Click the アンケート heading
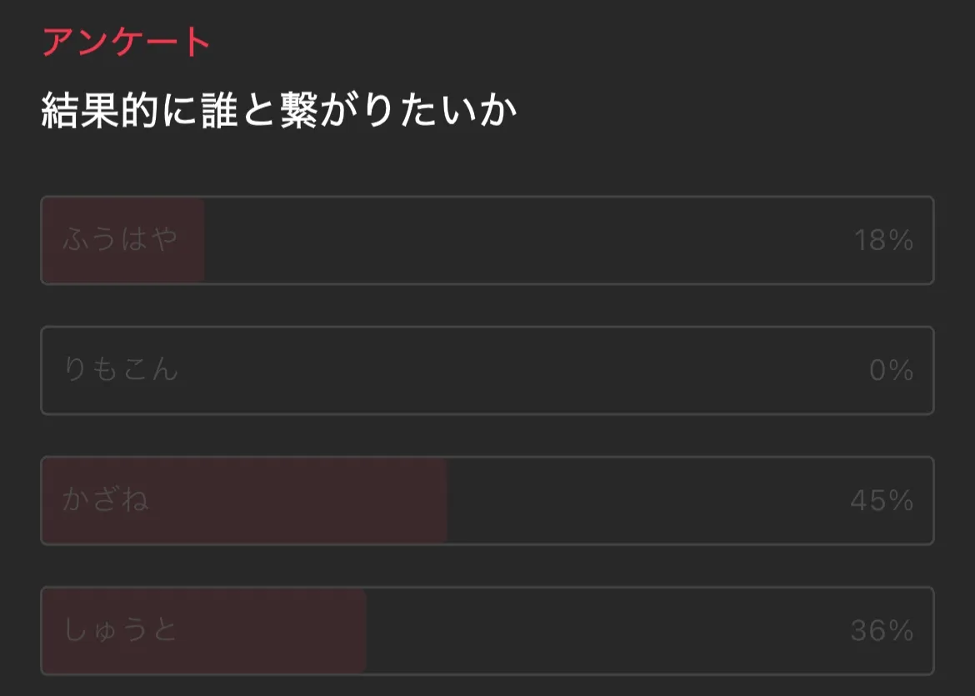 click(127, 43)
